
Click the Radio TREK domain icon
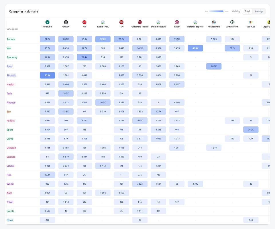pyautogui.click(x=103, y=22)
